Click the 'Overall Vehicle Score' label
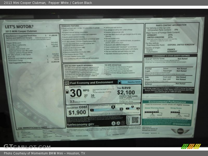 (x=155, y=59)
